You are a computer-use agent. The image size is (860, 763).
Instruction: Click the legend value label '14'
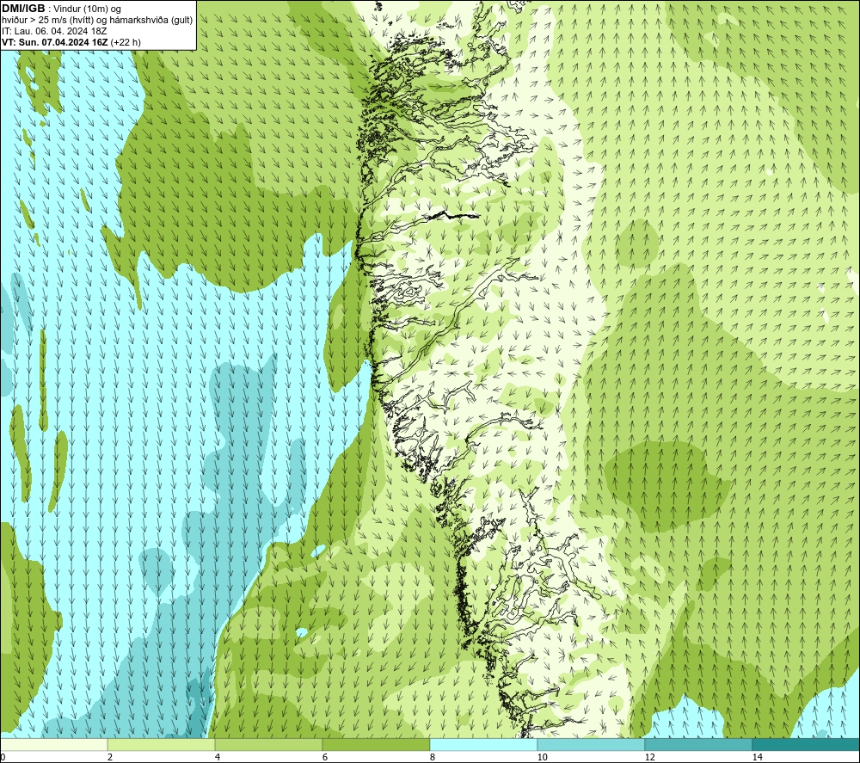click(x=757, y=757)
